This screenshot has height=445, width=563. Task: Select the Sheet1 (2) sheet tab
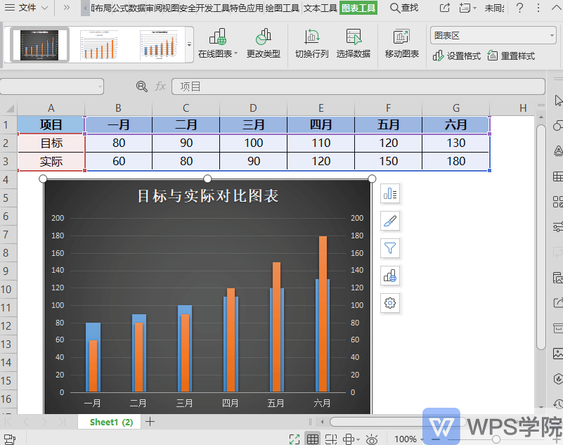tap(111, 422)
